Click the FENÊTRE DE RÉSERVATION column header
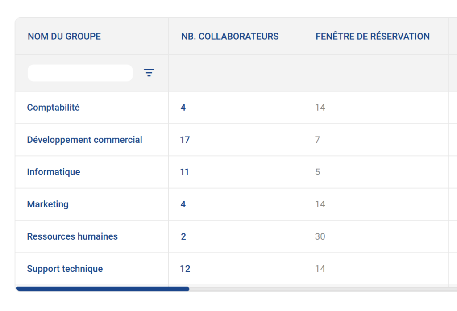The height and width of the screenshot is (311, 457). point(373,36)
